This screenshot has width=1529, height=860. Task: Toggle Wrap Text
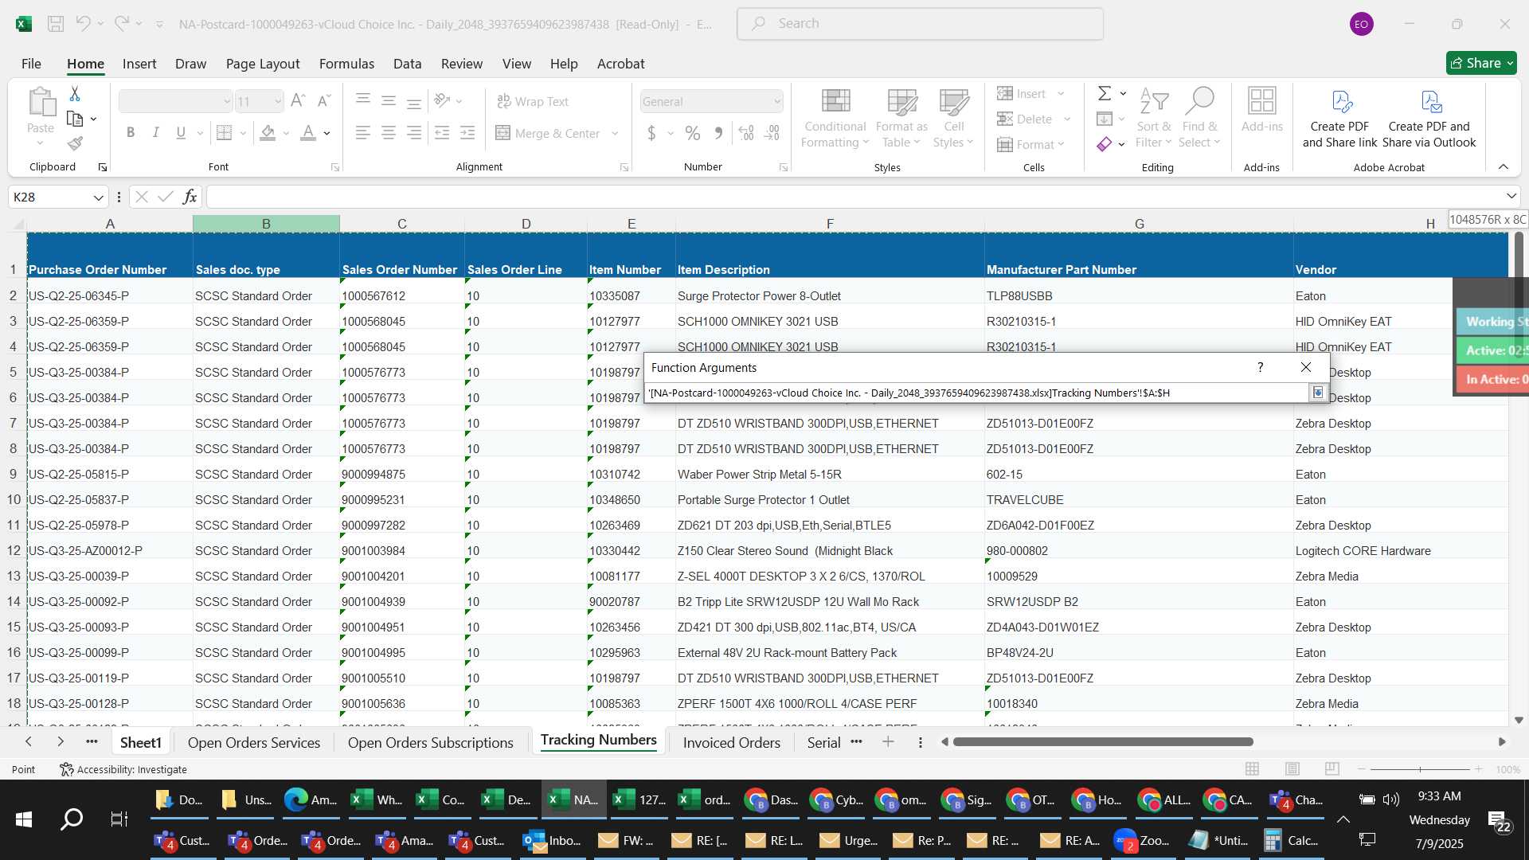tap(533, 101)
